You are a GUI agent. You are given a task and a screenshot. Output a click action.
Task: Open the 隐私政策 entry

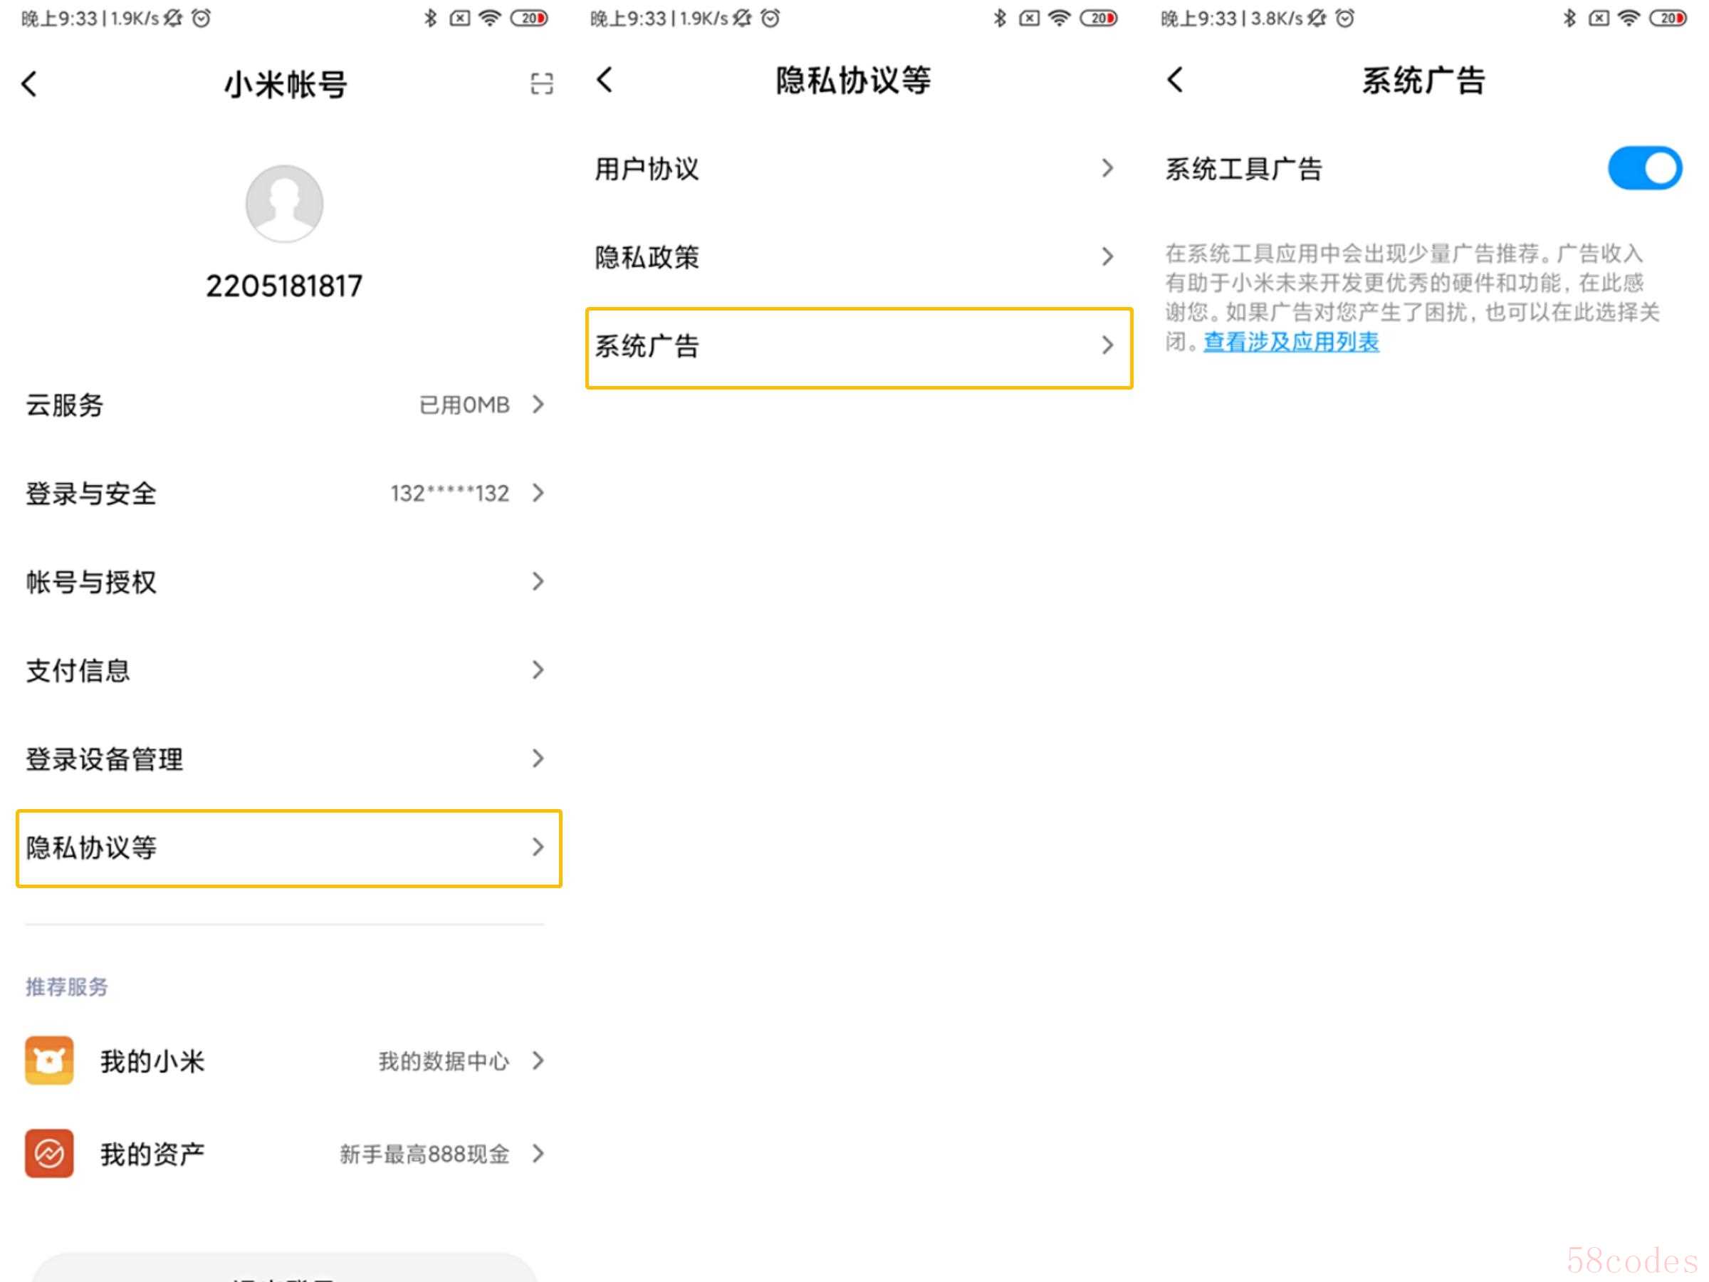click(854, 257)
